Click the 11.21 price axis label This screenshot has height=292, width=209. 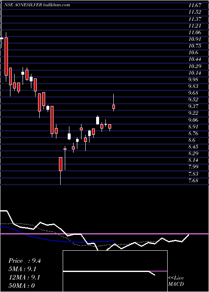click(x=195, y=26)
